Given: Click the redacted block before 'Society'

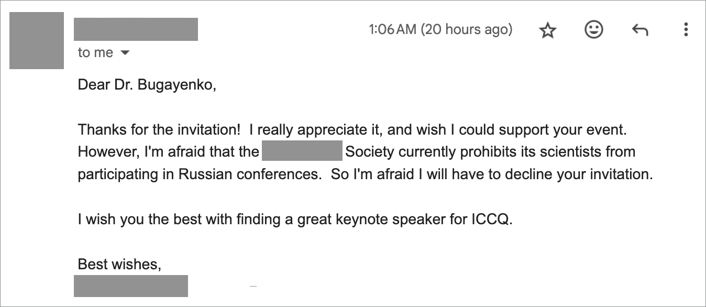Looking at the screenshot, I should [302, 151].
